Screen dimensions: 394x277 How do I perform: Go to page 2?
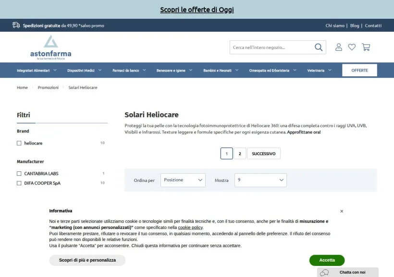coord(240,154)
